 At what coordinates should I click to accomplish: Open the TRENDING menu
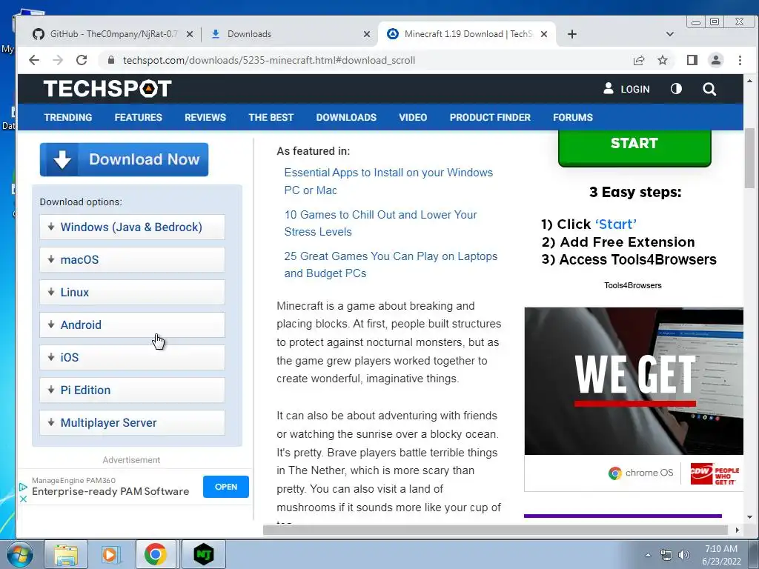click(x=67, y=117)
